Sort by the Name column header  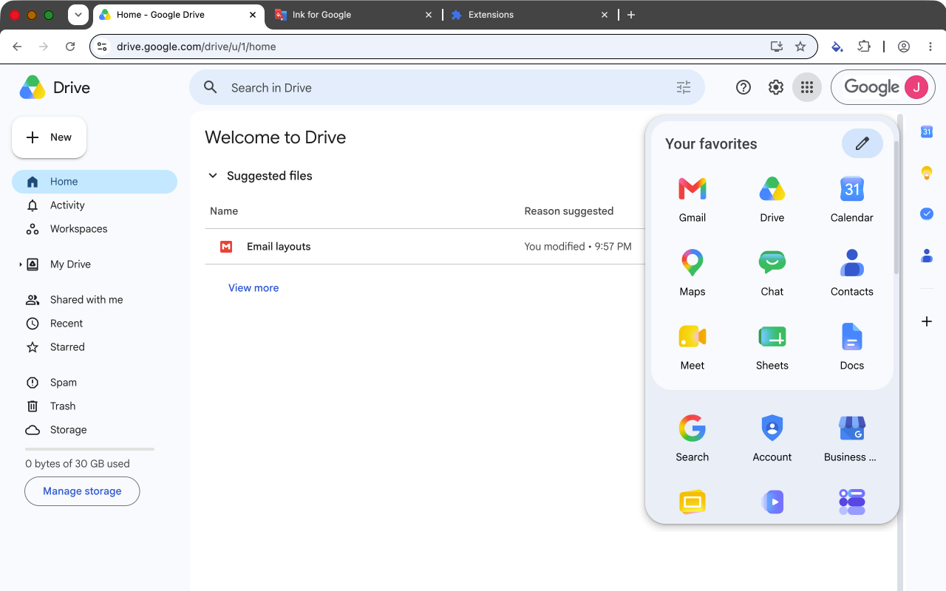pyautogui.click(x=224, y=211)
